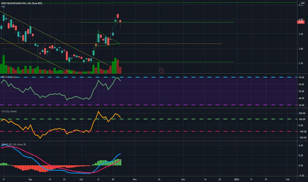Click the '2021' time axis label

point(237,179)
